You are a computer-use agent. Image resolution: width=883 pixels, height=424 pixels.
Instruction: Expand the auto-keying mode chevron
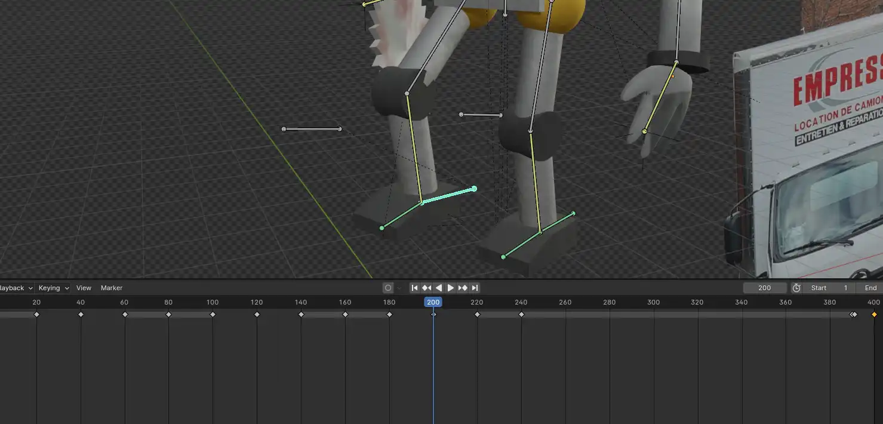pos(398,287)
